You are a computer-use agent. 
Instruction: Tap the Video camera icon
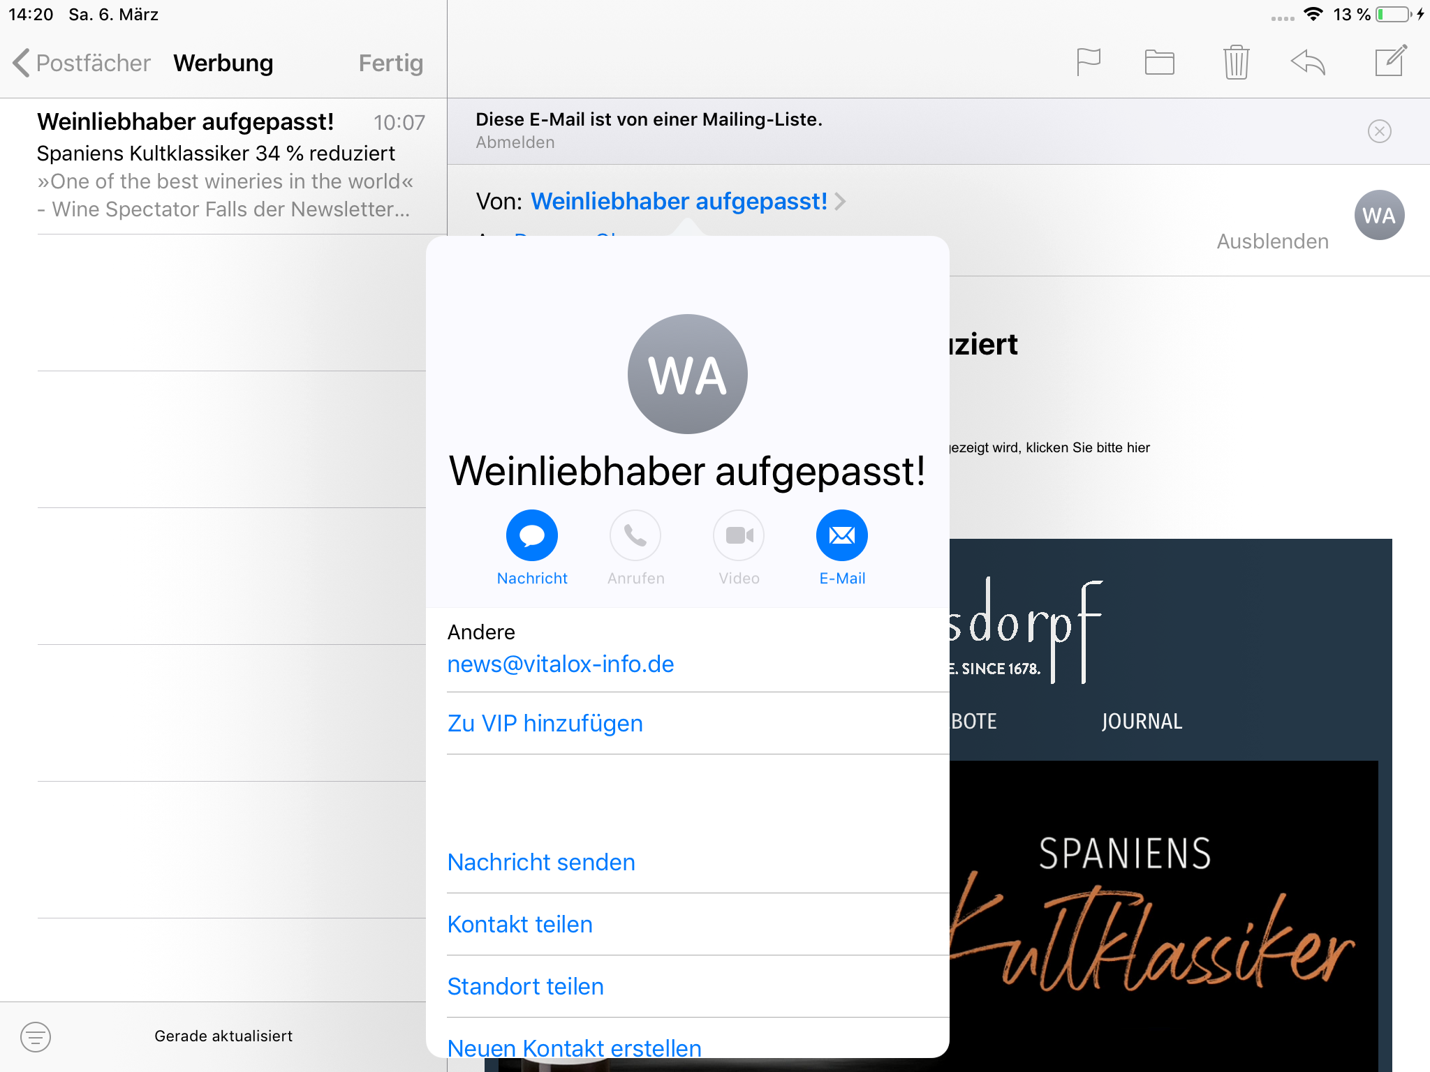coord(739,535)
